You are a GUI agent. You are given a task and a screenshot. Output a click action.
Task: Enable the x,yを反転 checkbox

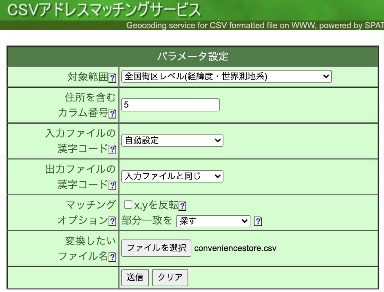point(128,205)
